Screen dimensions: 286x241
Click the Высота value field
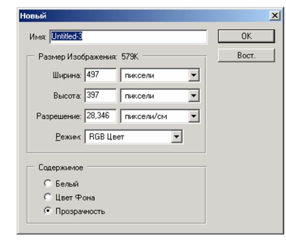[101, 95]
